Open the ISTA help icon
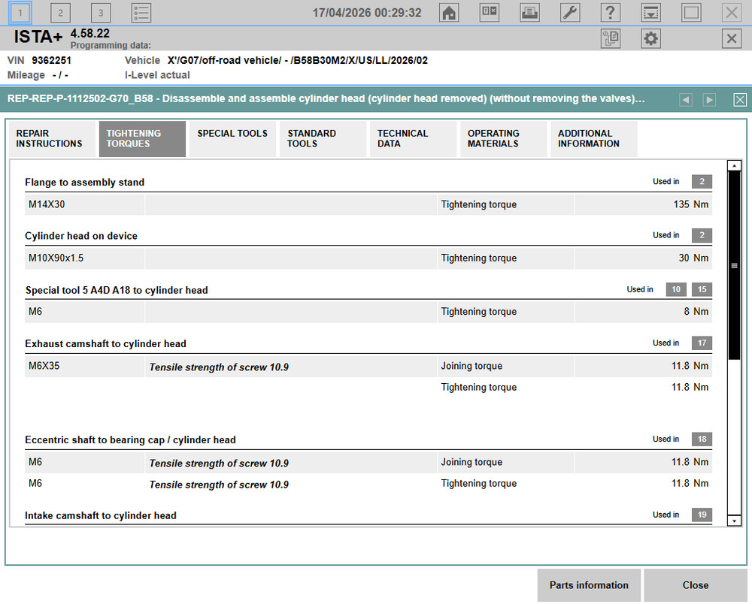The height and width of the screenshot is (604, 752). [x=610, y=12]
